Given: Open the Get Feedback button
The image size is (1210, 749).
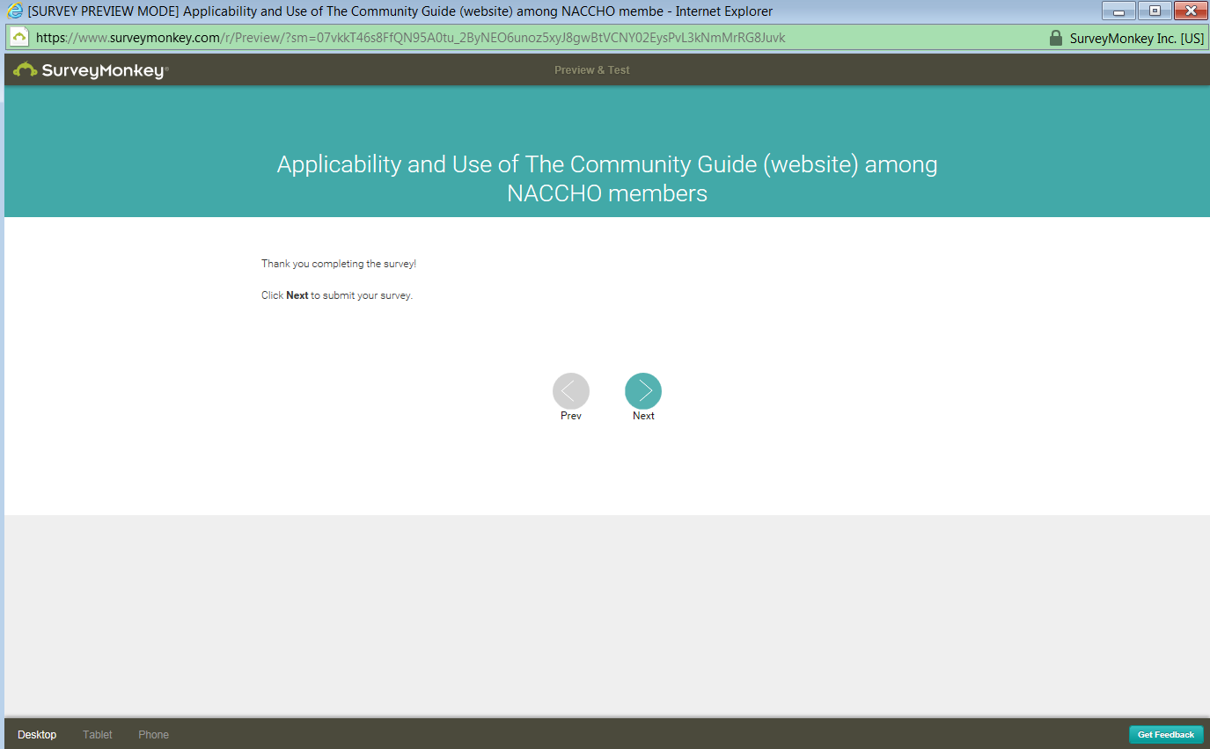Looking at the screenshot, I should pyautogui.click(x=1166, y=735).
